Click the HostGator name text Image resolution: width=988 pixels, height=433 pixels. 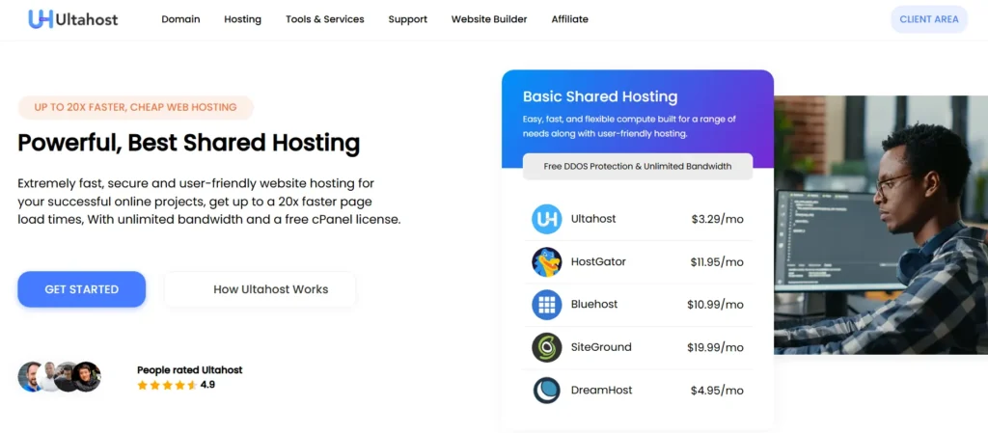pos(598,261)
